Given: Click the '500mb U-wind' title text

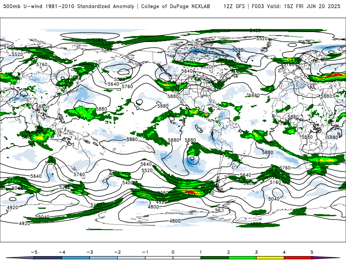Looking at the screenshot, I should click(23, 6).
